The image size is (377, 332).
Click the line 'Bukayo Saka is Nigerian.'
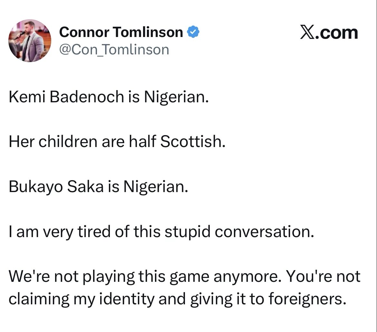coord(98,187)
